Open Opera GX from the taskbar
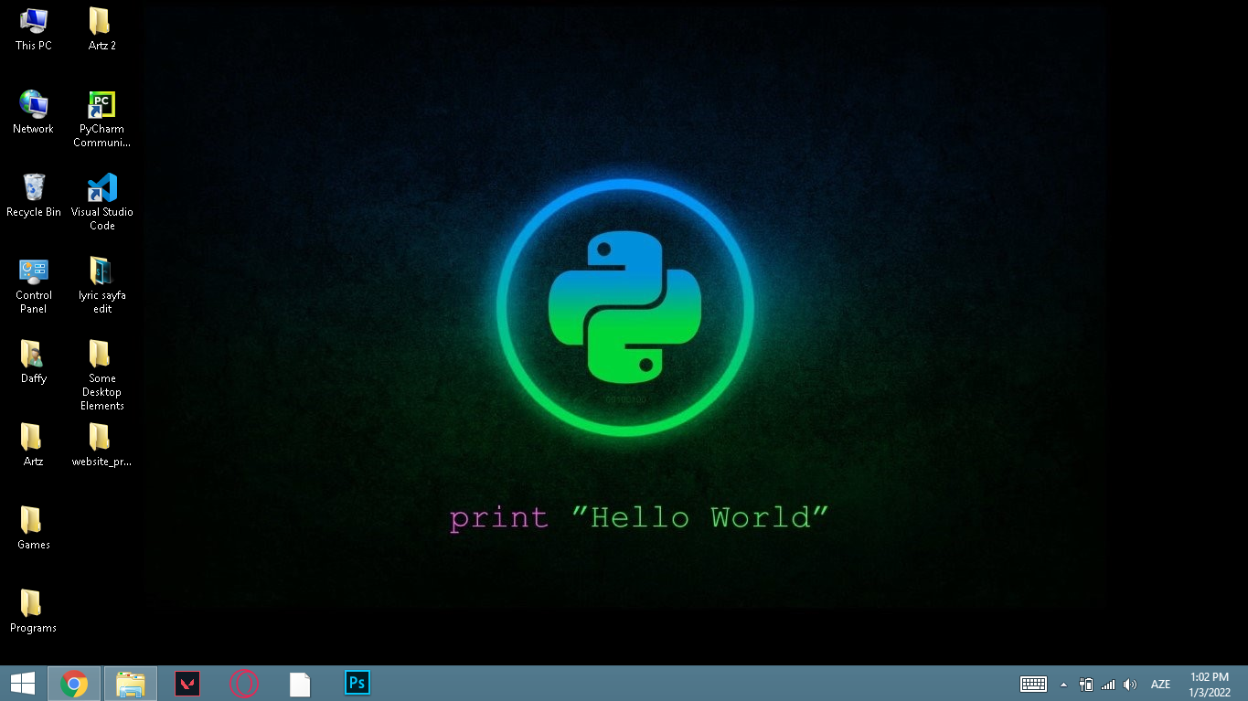The width and height of the screenshot is (1248, 701). (244, 683)
